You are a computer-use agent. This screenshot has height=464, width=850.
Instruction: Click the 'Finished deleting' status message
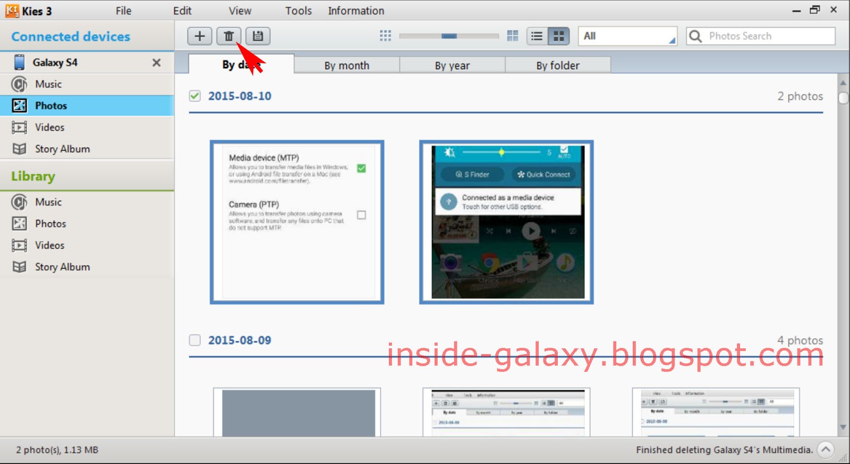[724, 450]
